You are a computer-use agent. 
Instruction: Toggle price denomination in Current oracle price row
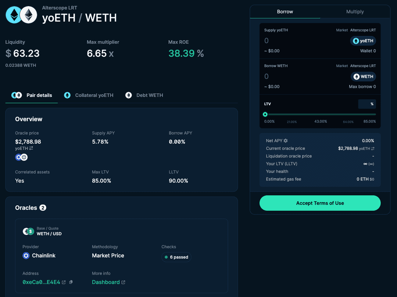point(373,148)
